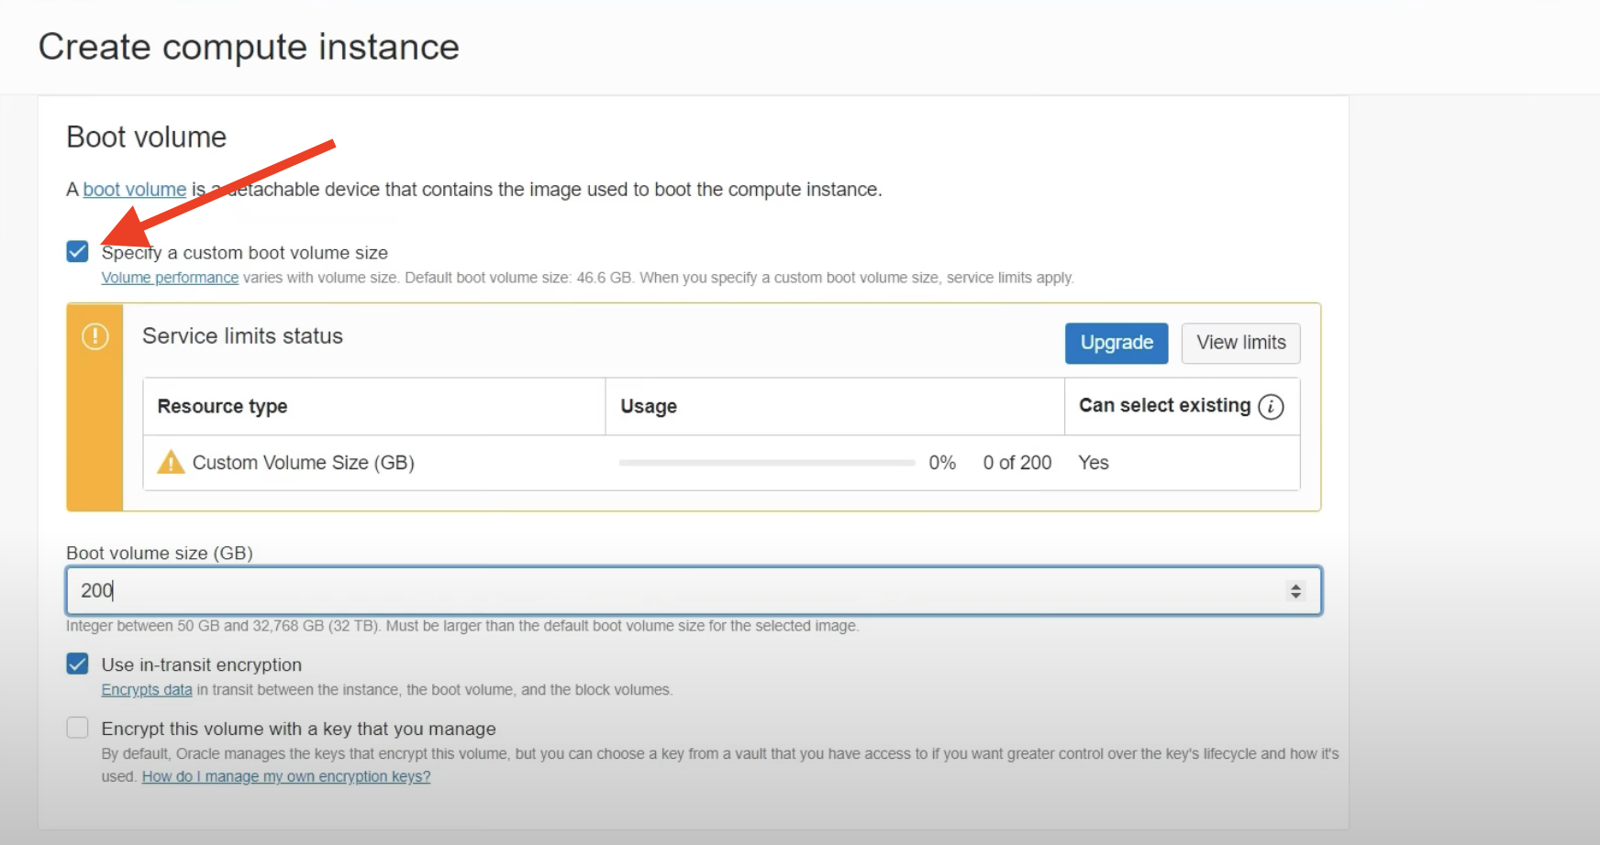Viewport: 1600px width, 845px height.
Task: Open the boot volume link
Action: click(134, 189)
